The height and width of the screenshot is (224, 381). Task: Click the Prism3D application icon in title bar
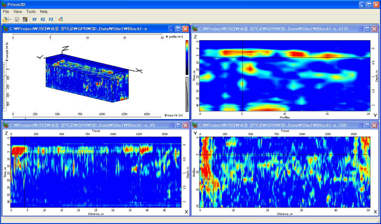tap(4, 5)
